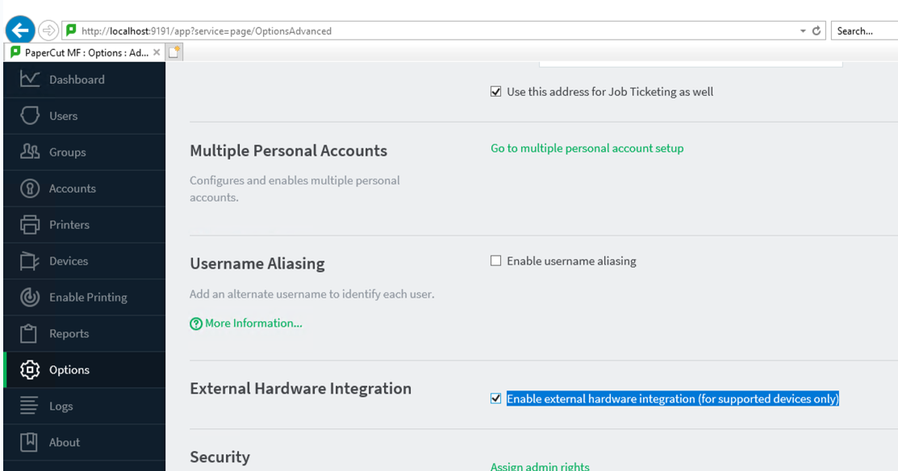Expand the address bar history dropdown

(803, 31)
